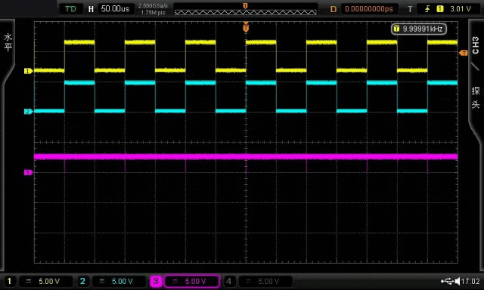484x290 pixels.
Task: Click the 9.99991kHz frequency counter readout
Action: (419, 29)
